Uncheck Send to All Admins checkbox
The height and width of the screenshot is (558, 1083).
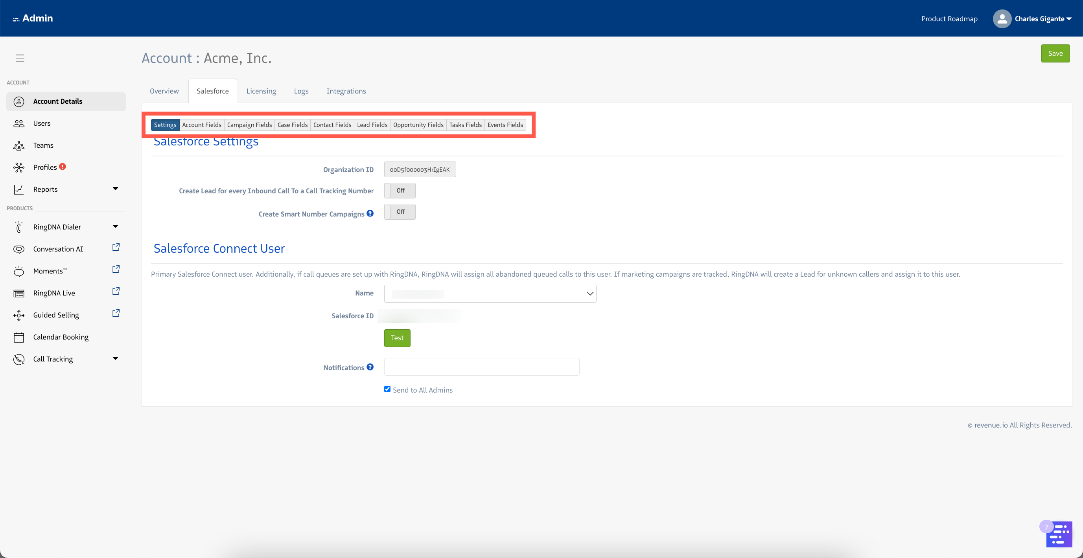[x=387, y=389]
